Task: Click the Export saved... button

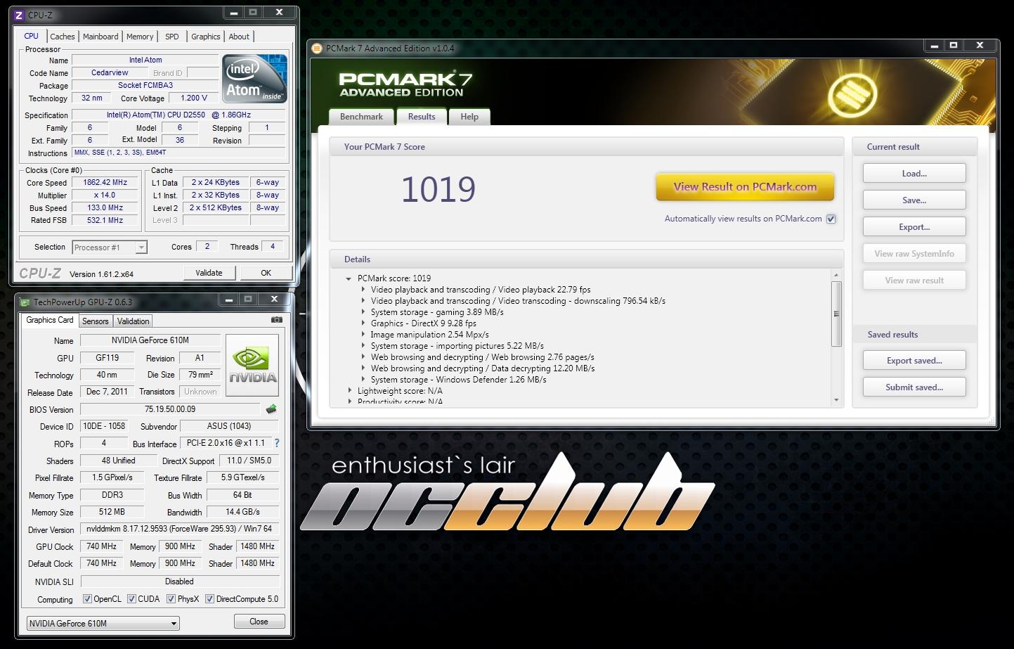Action: 914,361
